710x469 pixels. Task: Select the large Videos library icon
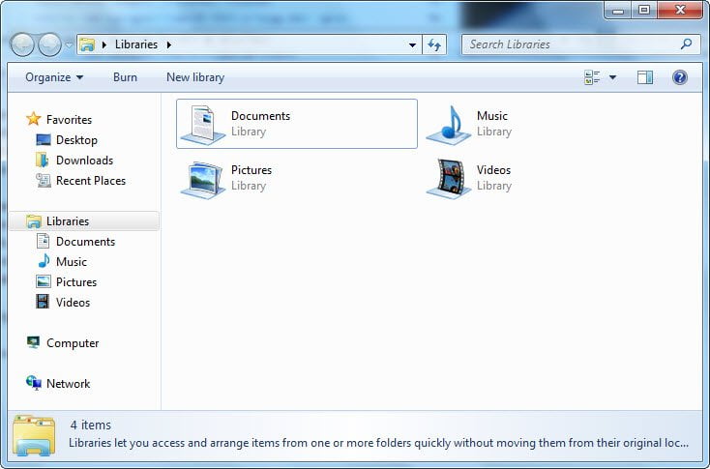tap(448, 179)
